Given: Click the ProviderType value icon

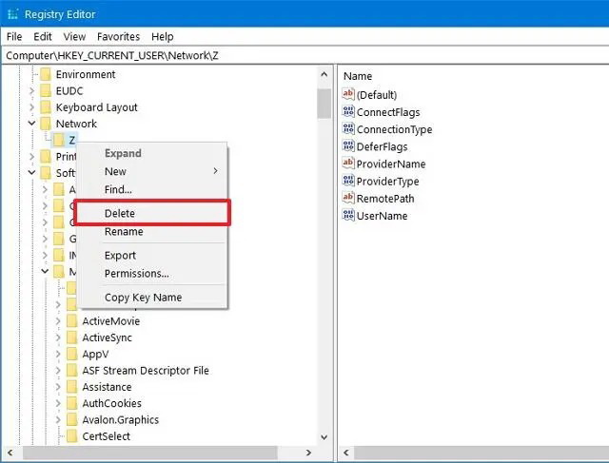Looking at the screenshot, I should pyautogui.click(x=348, y=181).
